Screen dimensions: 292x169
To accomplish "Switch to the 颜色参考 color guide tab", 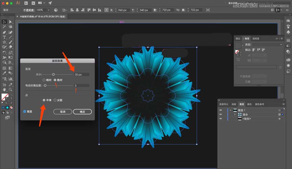I will coord(260,104).
